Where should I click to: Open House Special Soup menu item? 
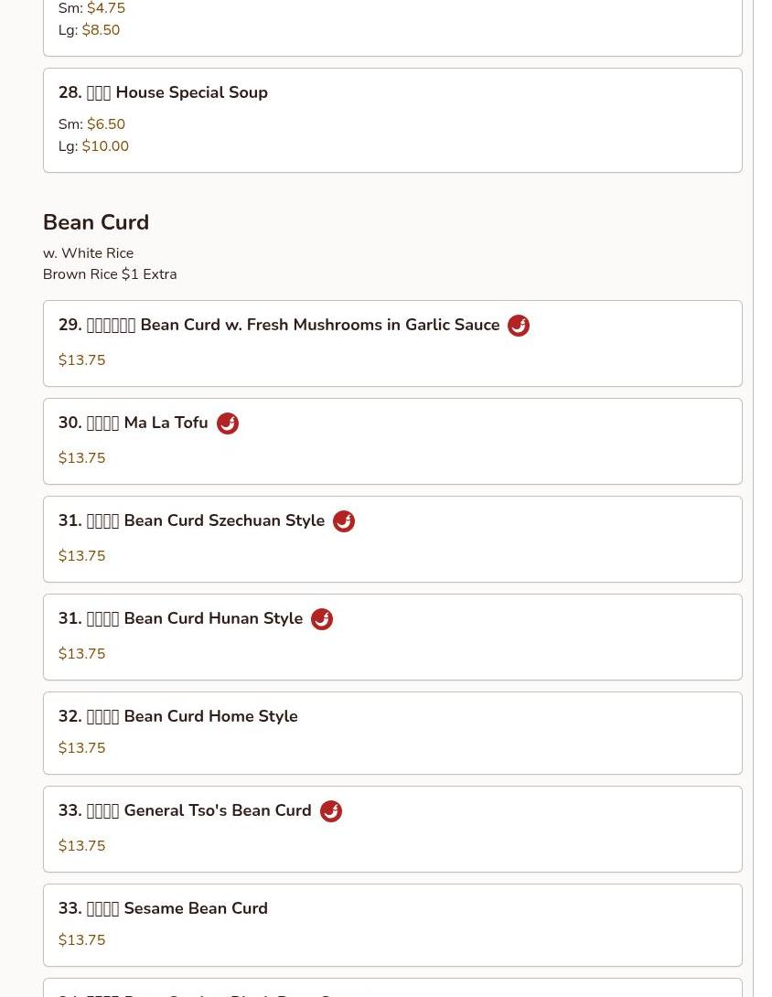(x=163, y=92)
